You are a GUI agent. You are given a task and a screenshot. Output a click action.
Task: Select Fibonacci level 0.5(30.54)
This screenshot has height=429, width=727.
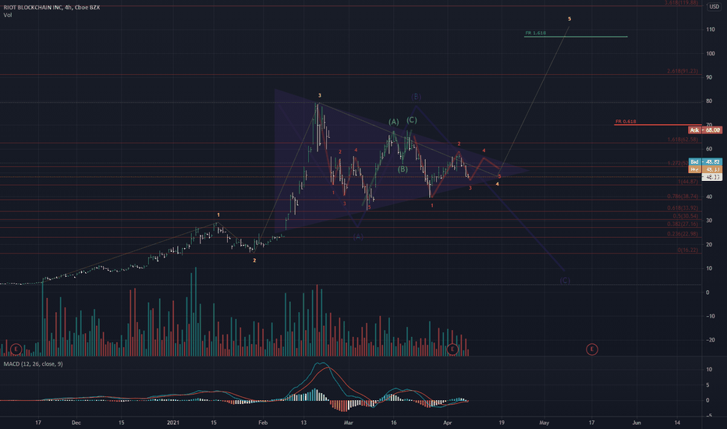(686, 216)
